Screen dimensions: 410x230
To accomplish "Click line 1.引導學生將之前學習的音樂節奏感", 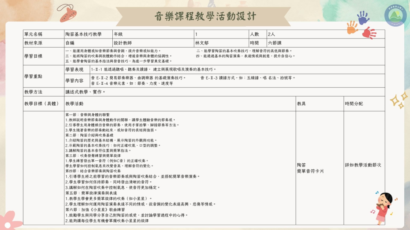I will click(132, 176).
